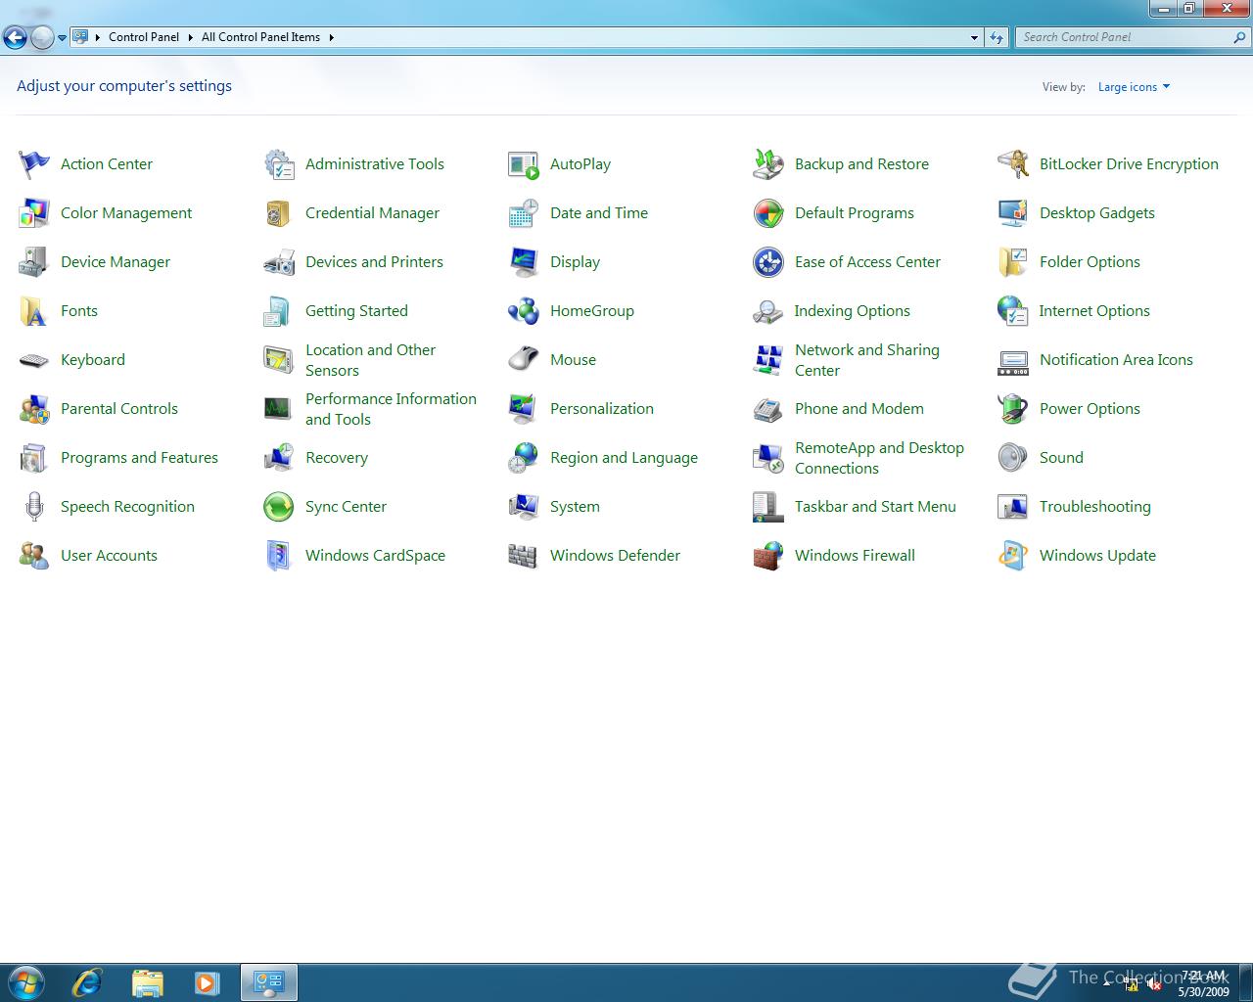
Task: Open the HomeGroup icon
Action: 524,311
